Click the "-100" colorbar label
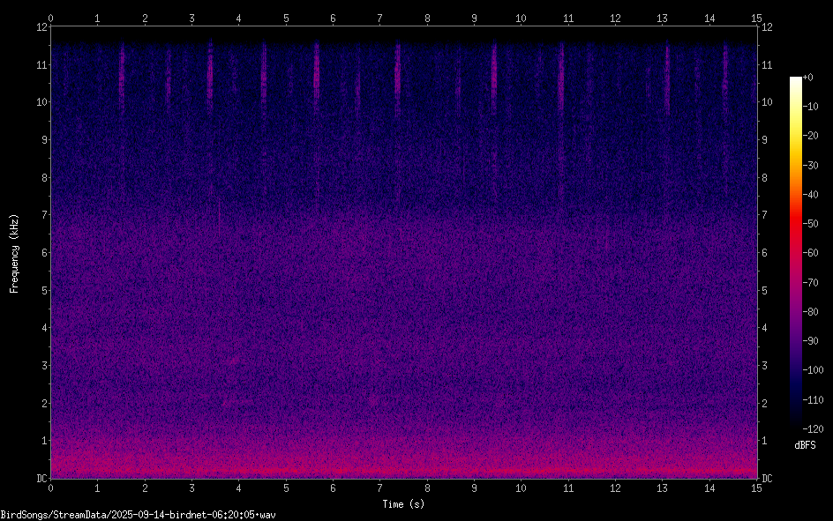Image resolution: width=833 pixels, height=521 pixels. click(x=813, y=370)
